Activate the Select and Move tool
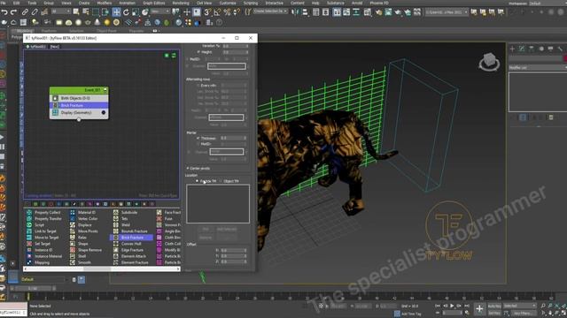This screenshot has height=318, width=567. tap(116, 12)
